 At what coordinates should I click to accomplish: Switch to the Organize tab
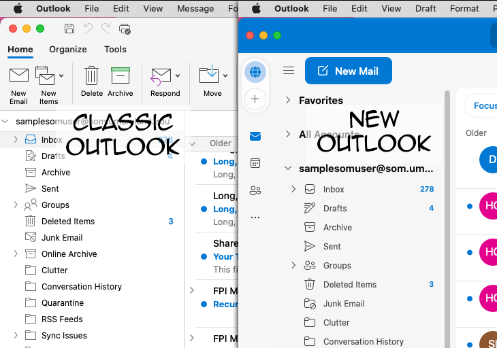[68, 49]
